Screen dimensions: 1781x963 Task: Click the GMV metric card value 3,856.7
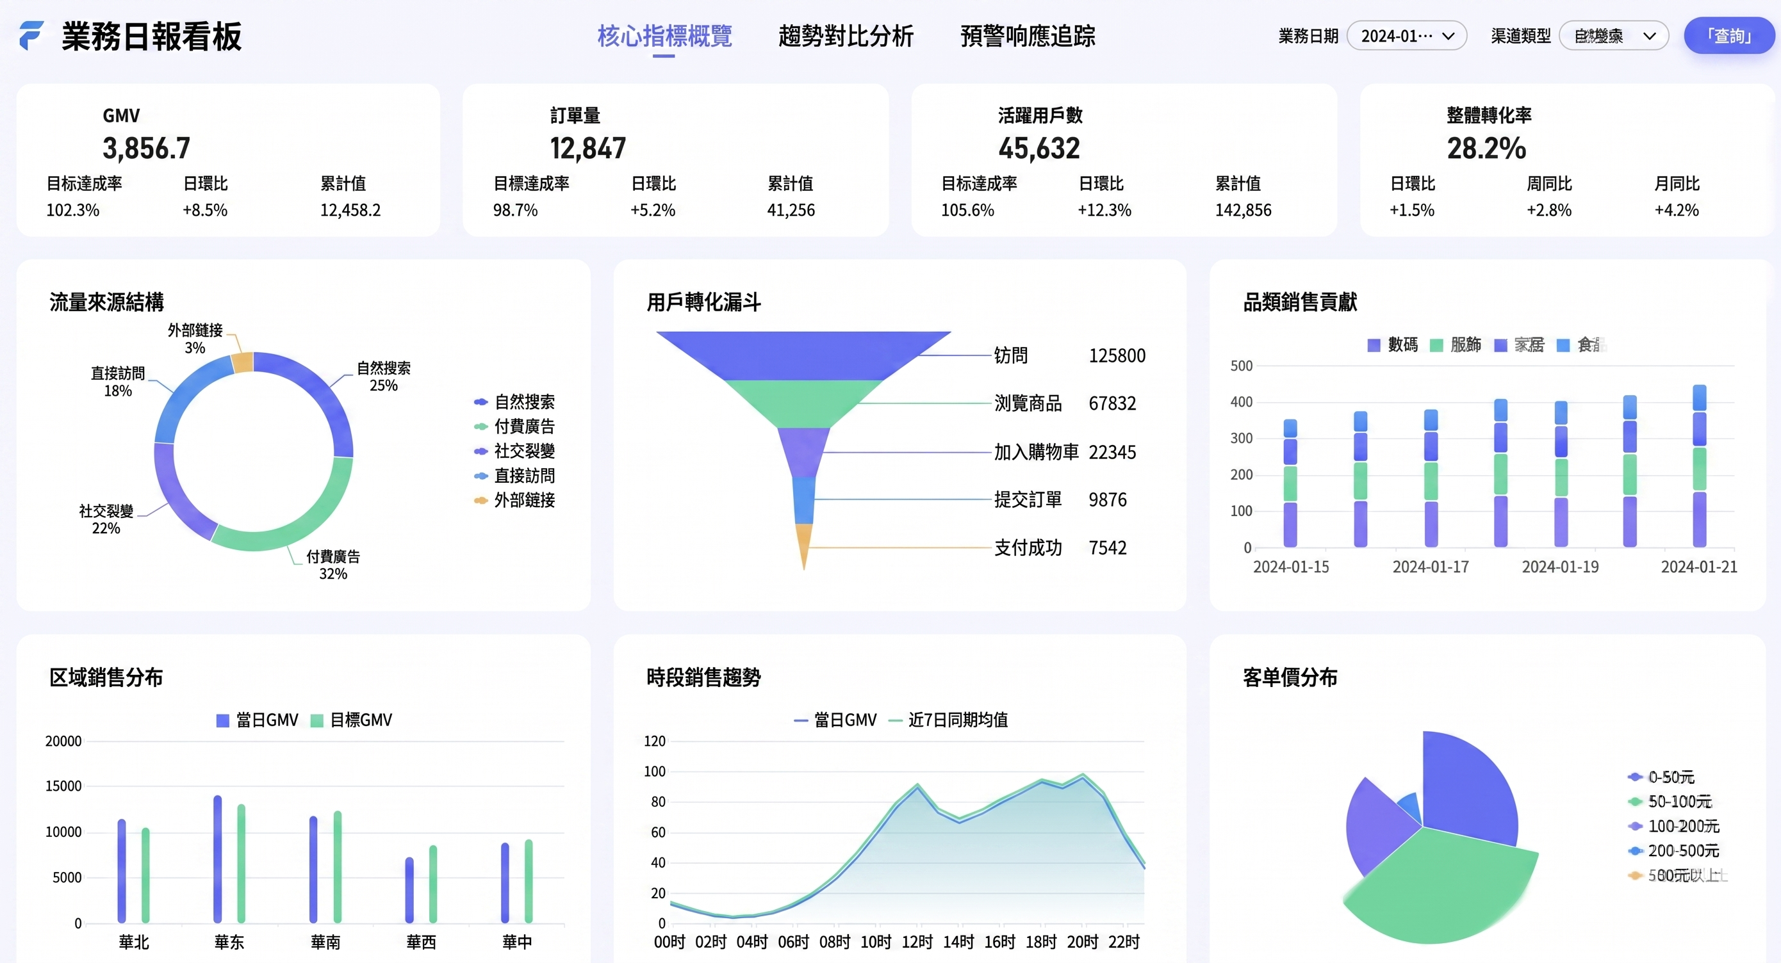click(x=146, y=148)
